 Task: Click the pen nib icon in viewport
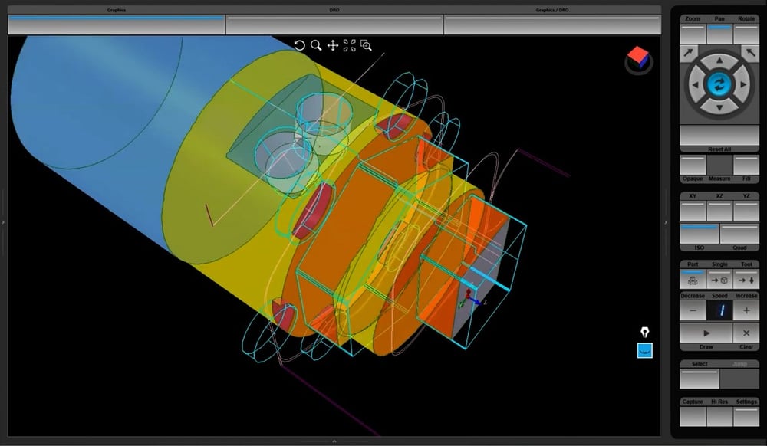(645, 333)
